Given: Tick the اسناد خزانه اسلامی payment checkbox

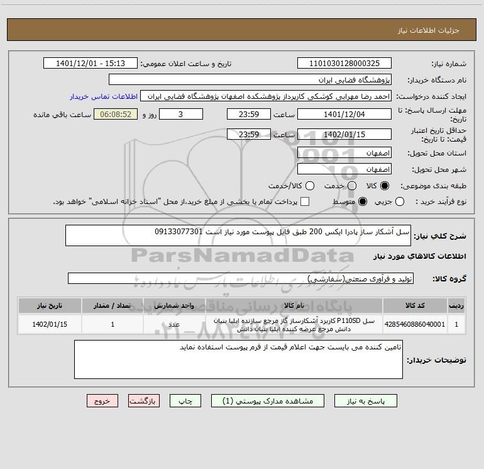Looking at the screenshot, I should click(x=305, y=201).
